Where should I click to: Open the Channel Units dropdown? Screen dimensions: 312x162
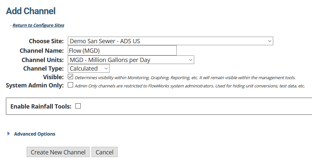pos(131,60)
